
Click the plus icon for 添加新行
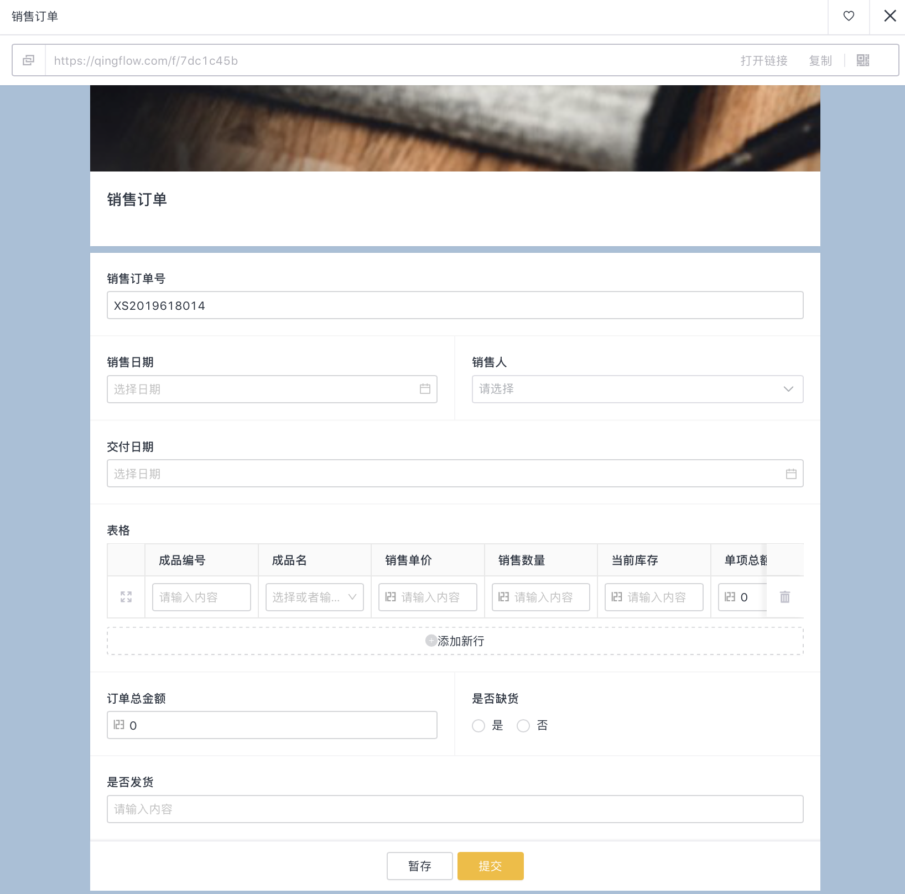point(431,641)
